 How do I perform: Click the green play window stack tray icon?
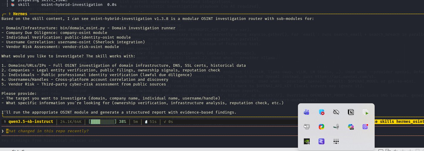(x=366, y=112)
